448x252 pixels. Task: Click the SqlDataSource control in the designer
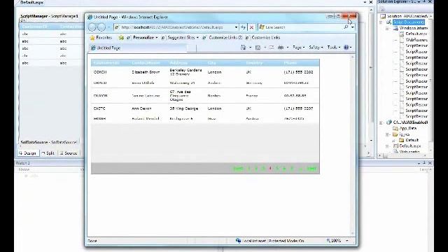(x=48, y=142)
